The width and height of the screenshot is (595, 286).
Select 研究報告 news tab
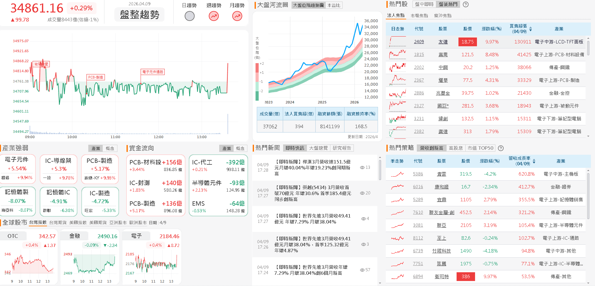pyautogui.click(x=342, y=148)
